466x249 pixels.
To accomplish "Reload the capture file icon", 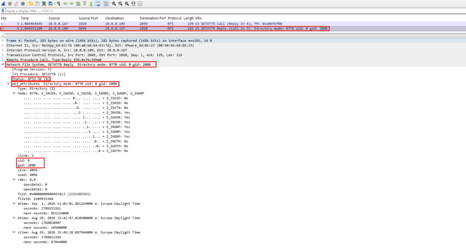I will tap(51, 4).
